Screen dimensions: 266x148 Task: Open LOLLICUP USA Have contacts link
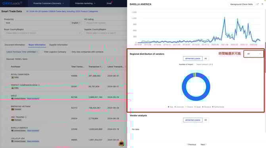(33, 141)
